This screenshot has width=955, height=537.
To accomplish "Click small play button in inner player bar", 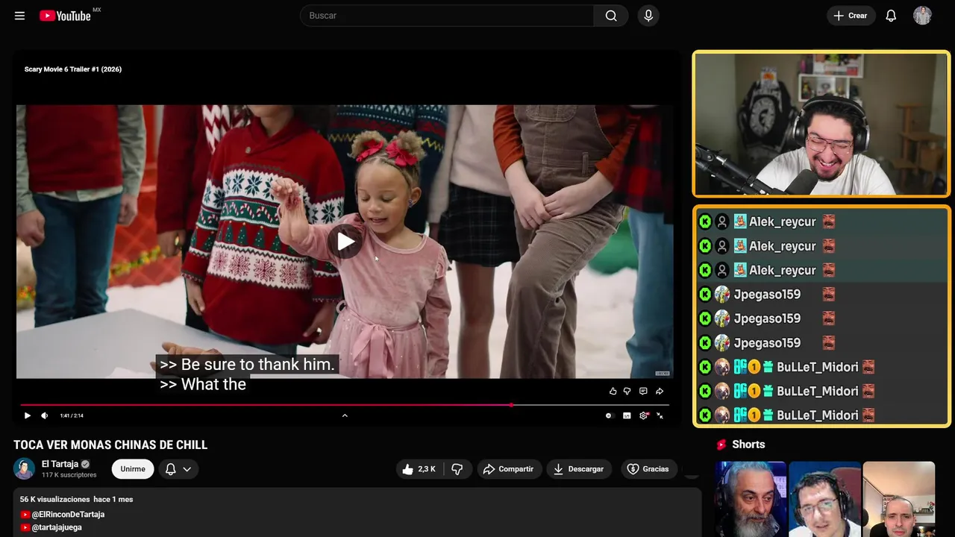I will (x=28, y=415).
